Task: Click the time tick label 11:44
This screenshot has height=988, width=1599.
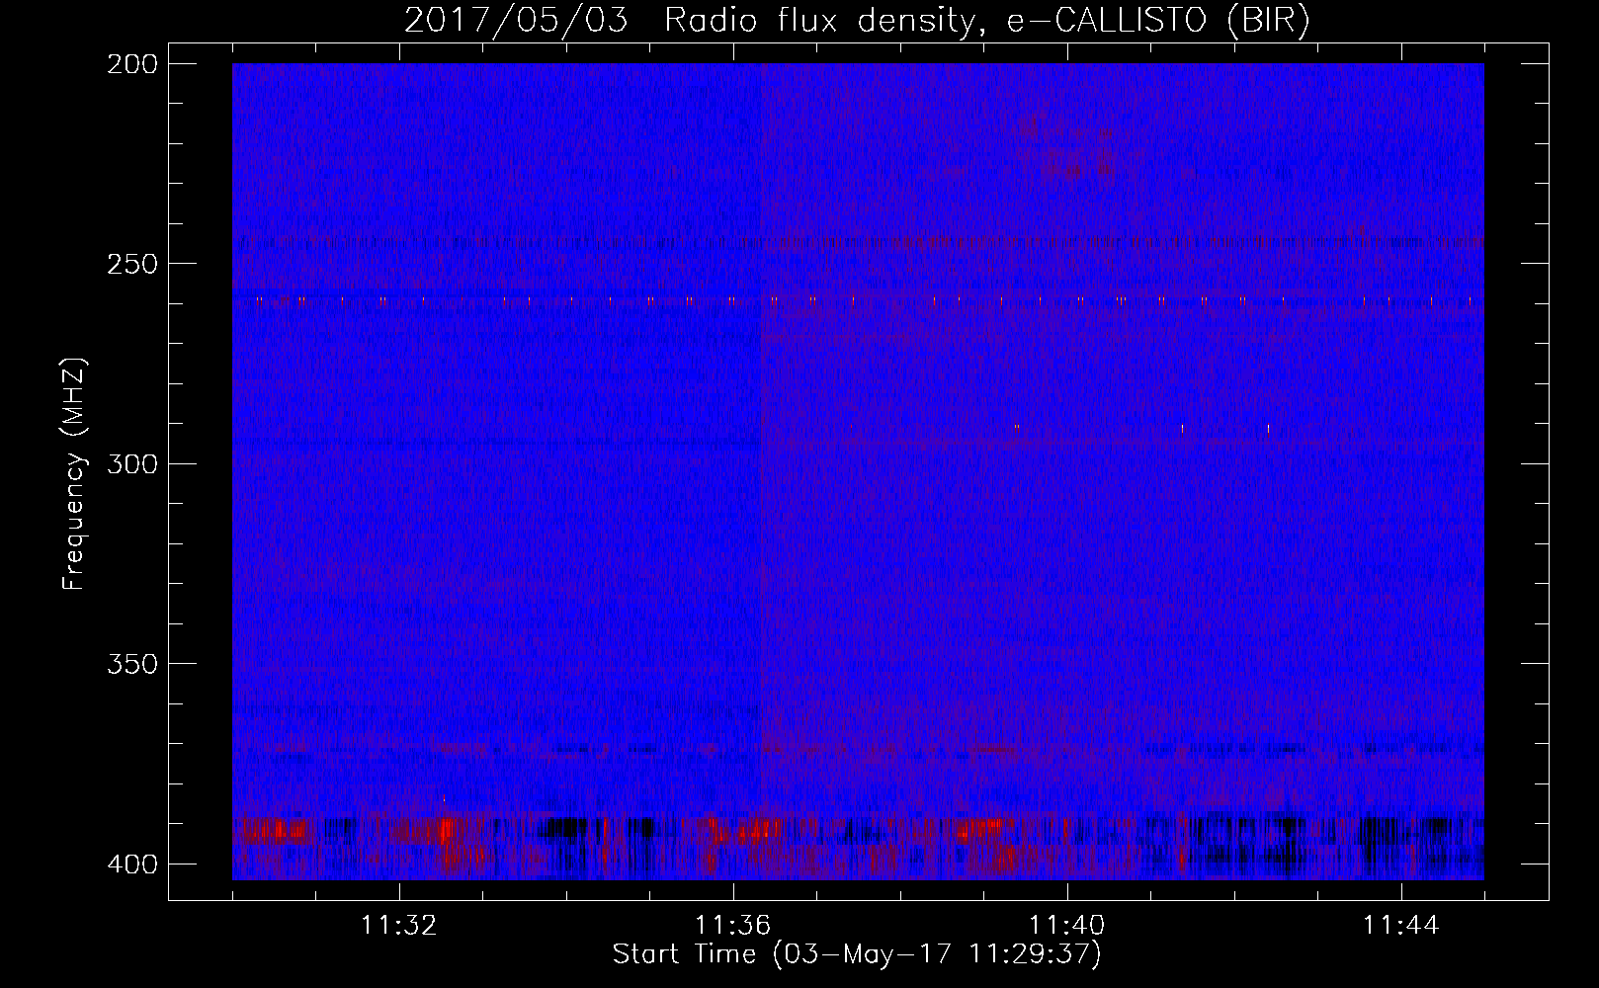Action: click(x=1401, y=926)
